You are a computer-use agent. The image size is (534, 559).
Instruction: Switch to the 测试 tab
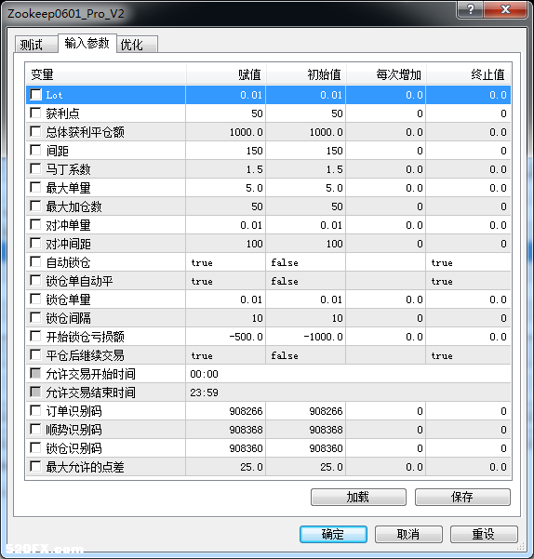pyautogui.click(x=36, y=45)
